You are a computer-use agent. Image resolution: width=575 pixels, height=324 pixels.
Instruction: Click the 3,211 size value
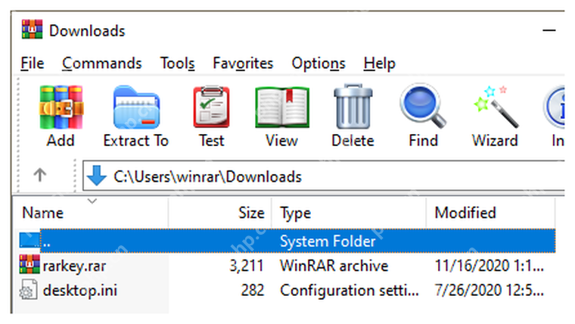coord(247,266)
